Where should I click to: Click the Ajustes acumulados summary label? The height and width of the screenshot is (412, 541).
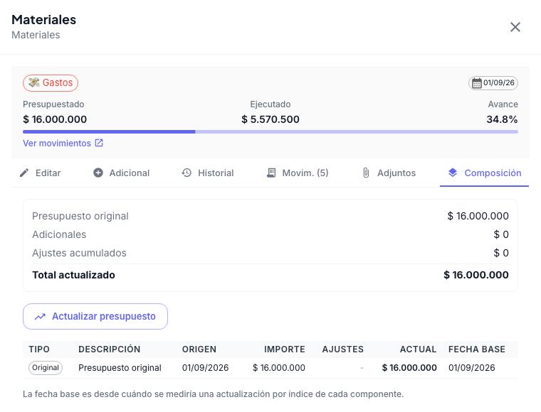(79, 253)
